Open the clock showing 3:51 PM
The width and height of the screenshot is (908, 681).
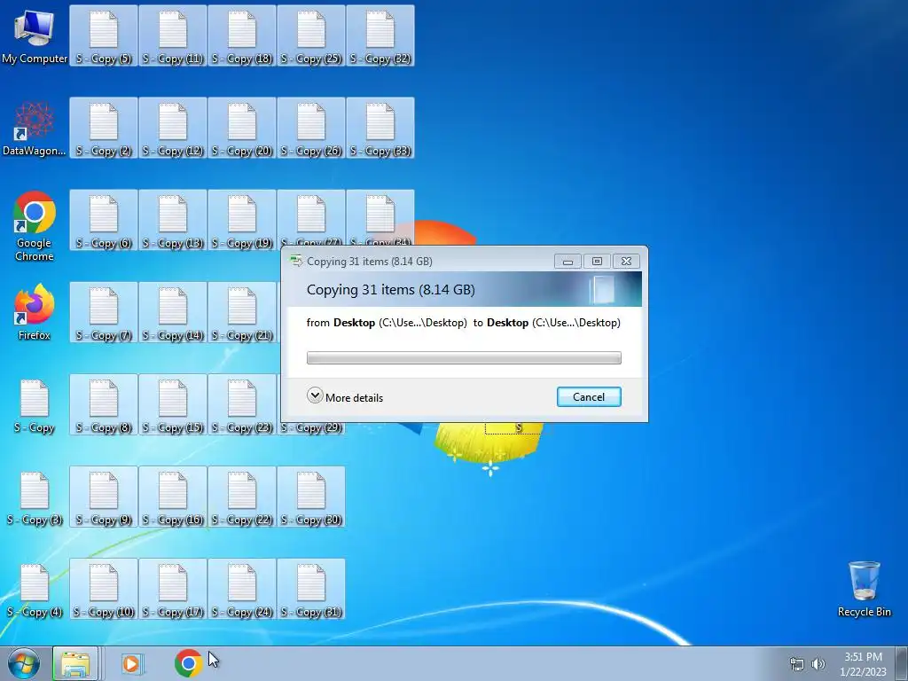[864, 664]
